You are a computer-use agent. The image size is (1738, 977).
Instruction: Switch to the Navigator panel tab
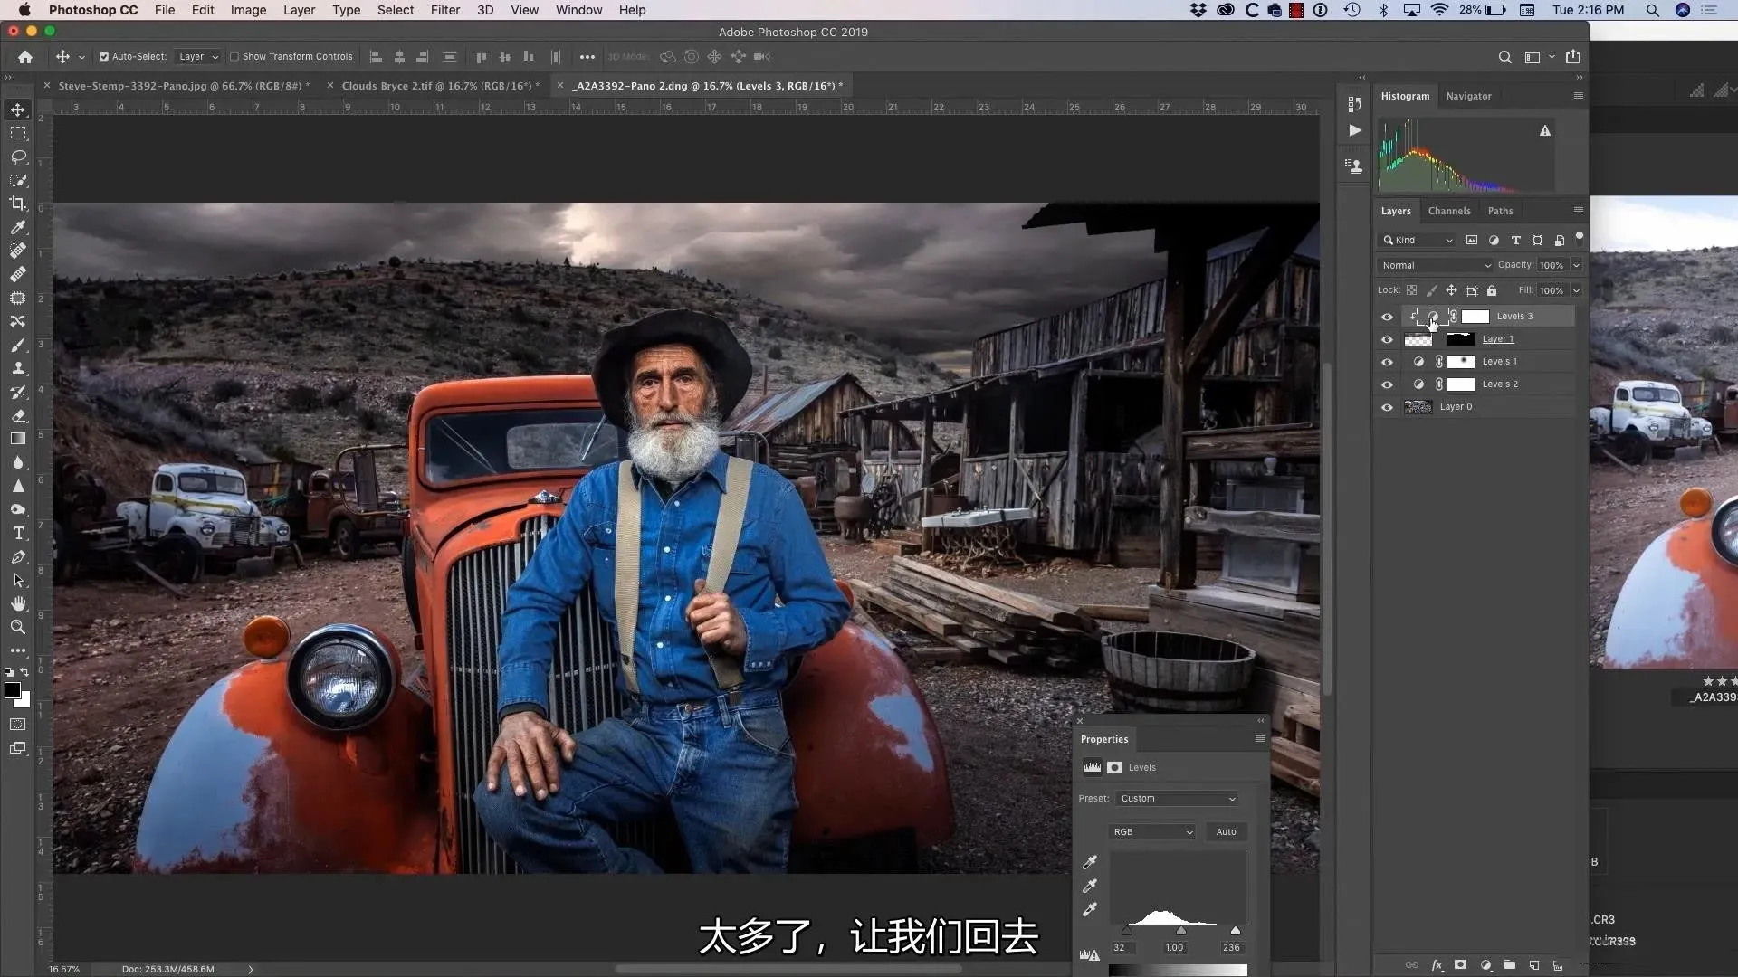(x=1468, y=96)
